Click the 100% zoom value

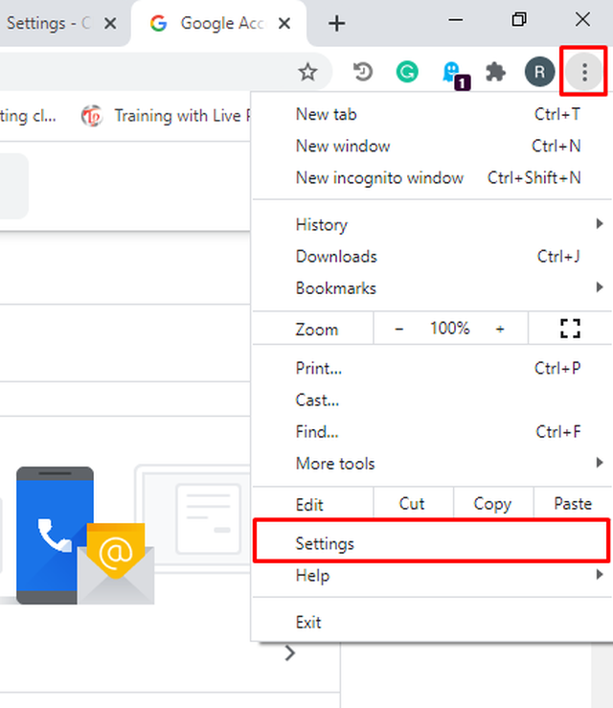click(449, 329)
